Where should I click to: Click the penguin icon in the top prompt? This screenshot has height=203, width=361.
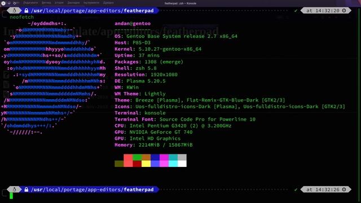(x=14, y=11)
